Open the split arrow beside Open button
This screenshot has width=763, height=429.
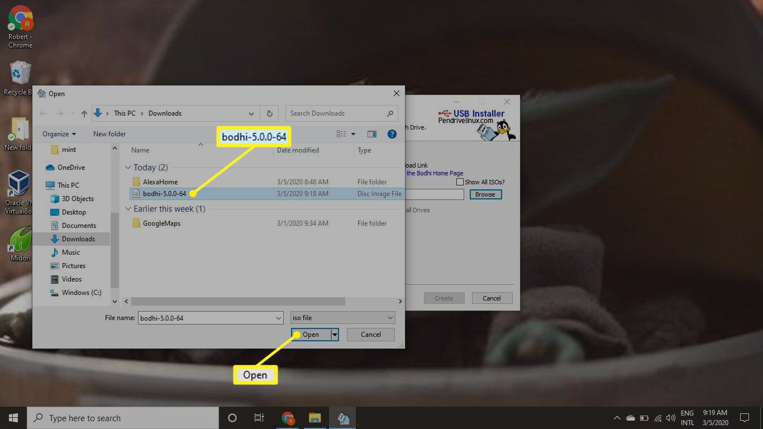tap(335, 335)
